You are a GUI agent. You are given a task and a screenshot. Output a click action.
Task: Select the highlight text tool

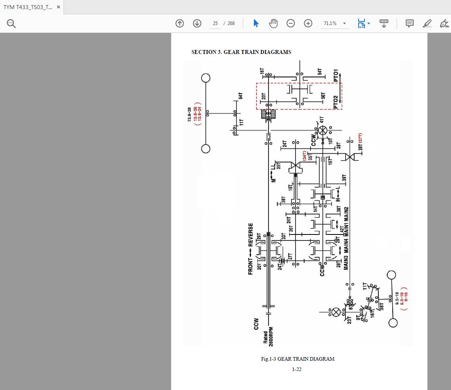427,23
